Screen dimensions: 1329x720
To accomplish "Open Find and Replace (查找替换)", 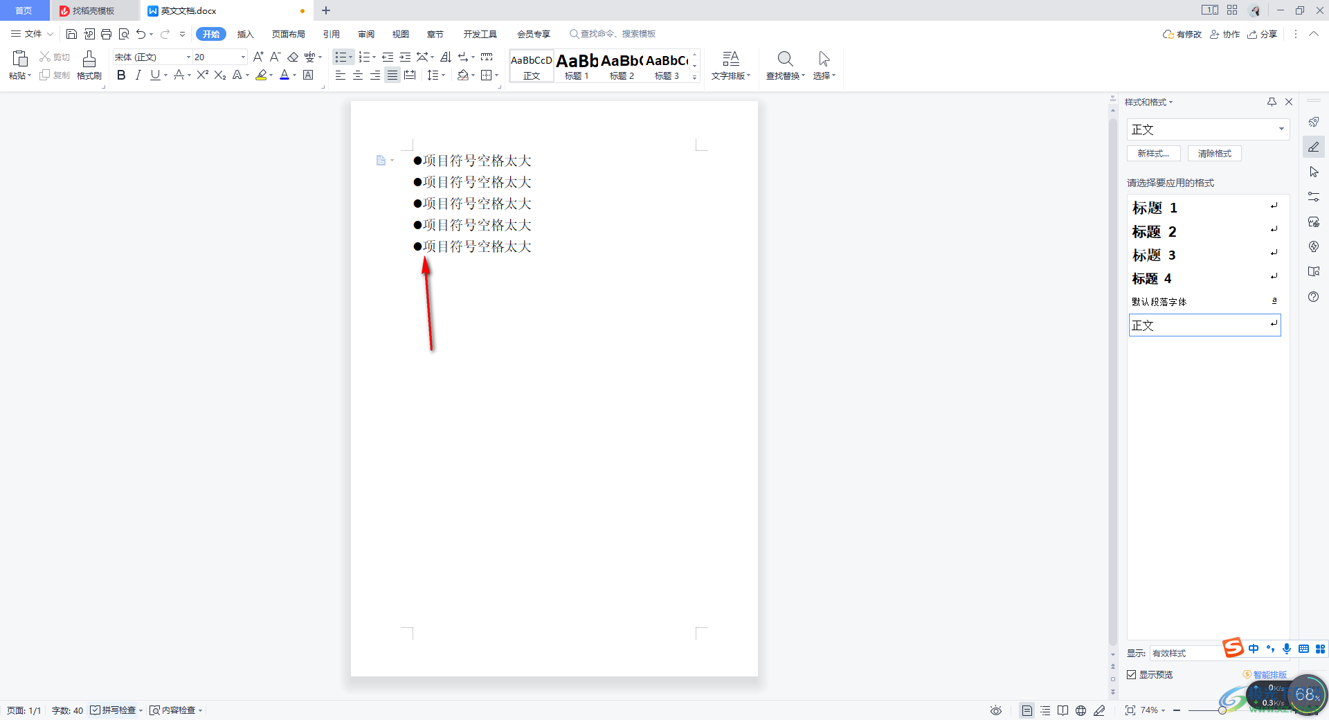I will pyautogui.click(x=785, y=66).
